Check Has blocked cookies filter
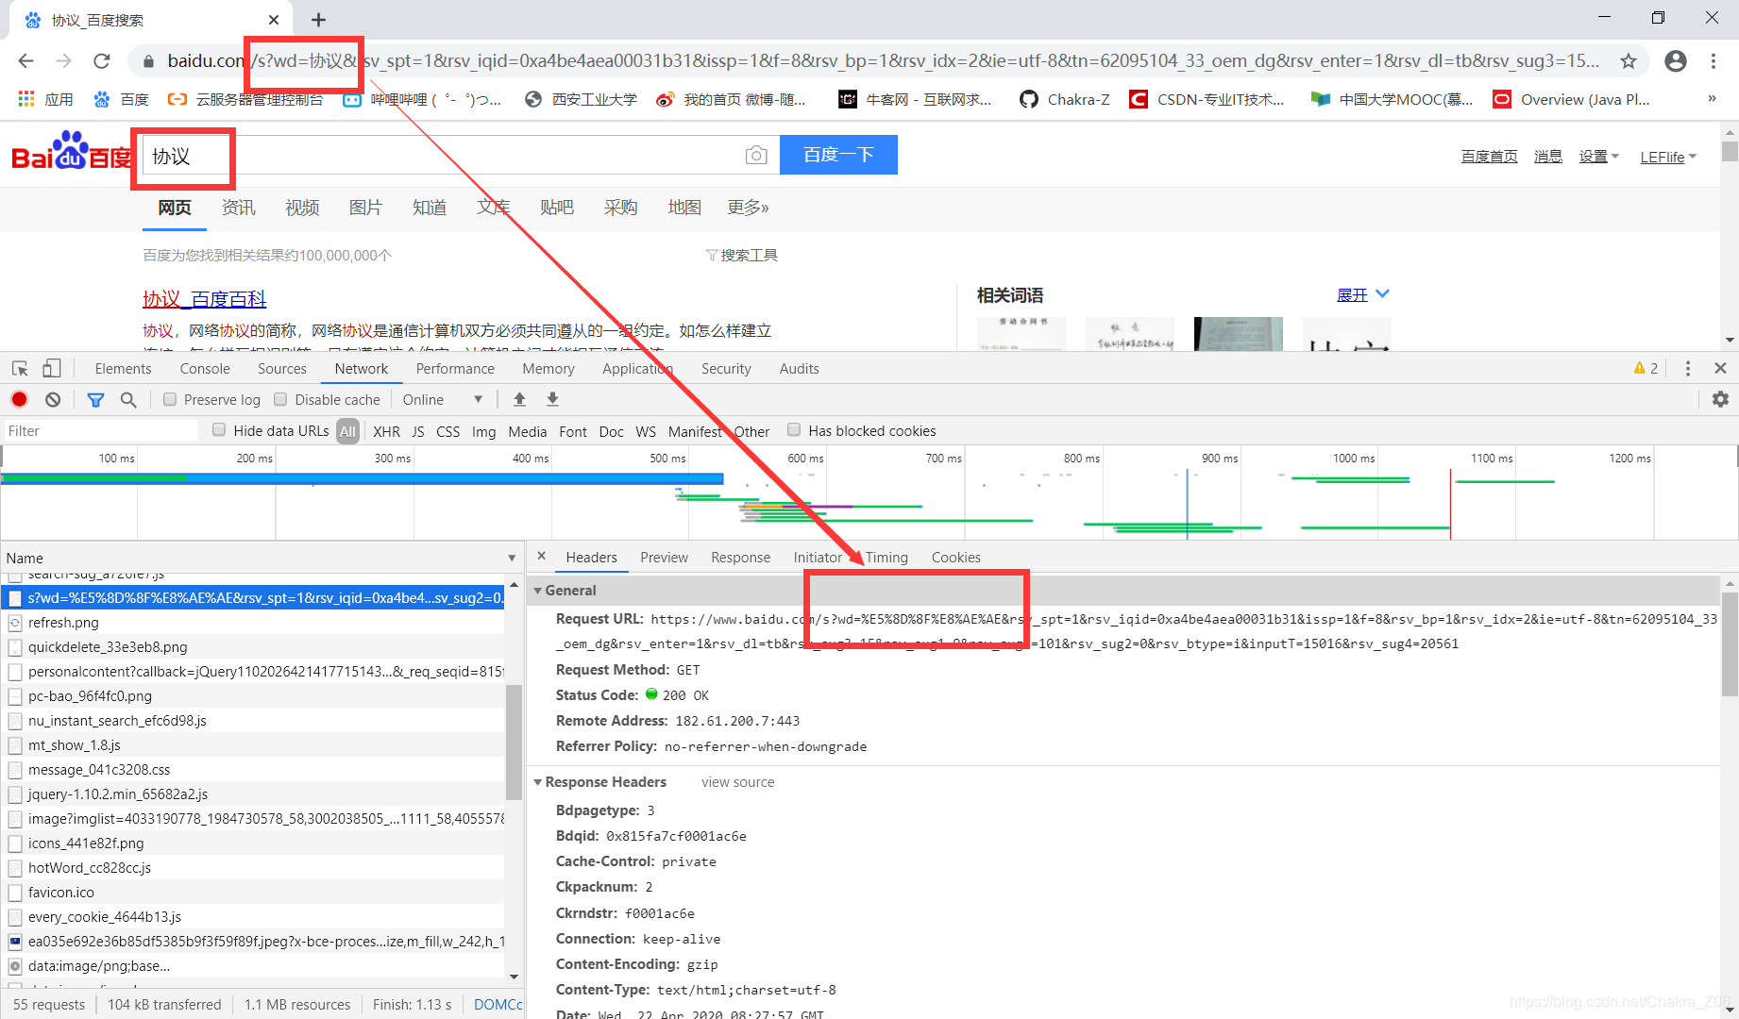Image resolution: width=1739 pixels, height=1019 pixels. pos(794,430)
